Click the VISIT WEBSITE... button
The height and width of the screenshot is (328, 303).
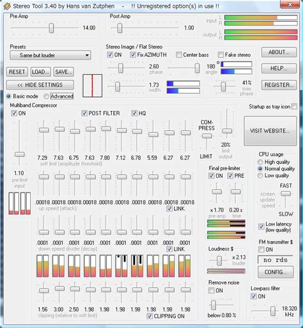[270, 131]
